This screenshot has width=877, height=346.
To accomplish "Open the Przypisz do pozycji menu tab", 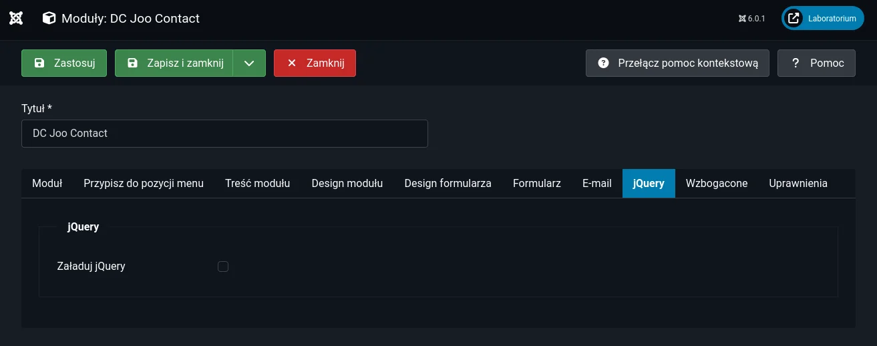I will (144, 183).
